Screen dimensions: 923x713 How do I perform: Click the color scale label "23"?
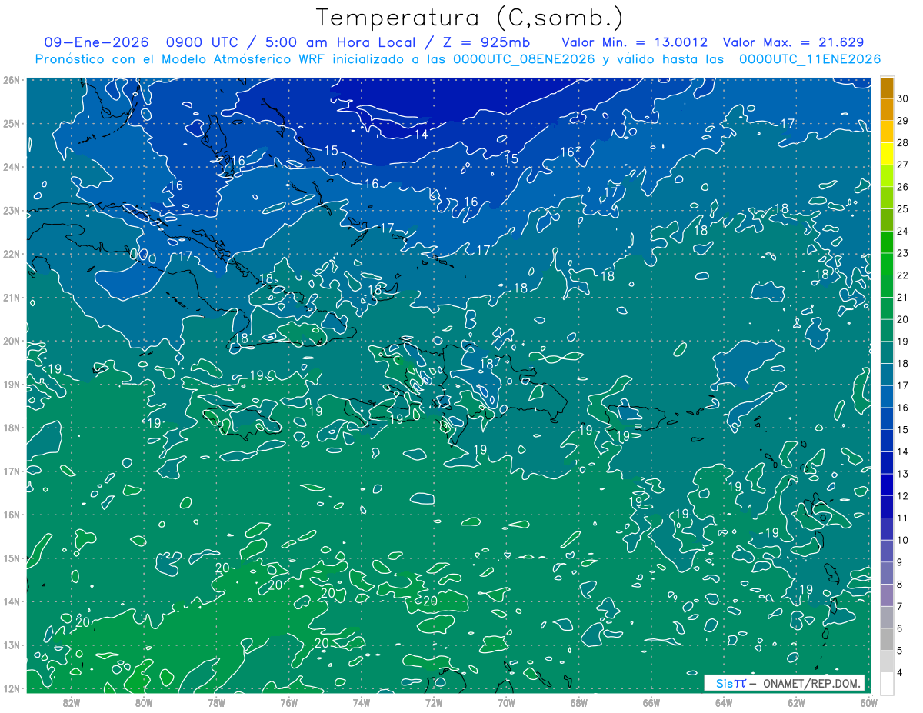903,253
